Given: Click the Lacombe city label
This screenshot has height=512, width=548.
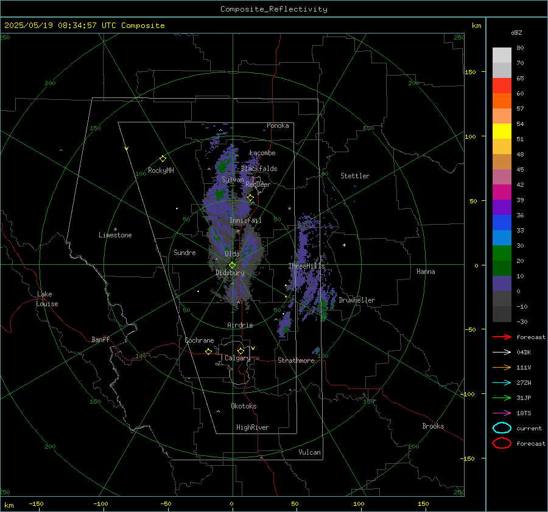Looking at the screenshot, I should tap(262, 153).
